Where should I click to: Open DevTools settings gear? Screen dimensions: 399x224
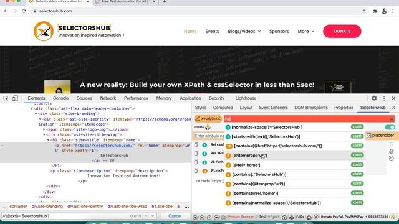pyautogui.click(x=374, y=98)
